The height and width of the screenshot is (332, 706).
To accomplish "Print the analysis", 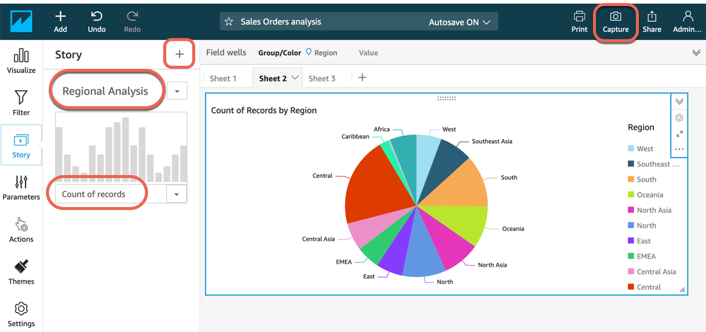I will click(579, 22).
